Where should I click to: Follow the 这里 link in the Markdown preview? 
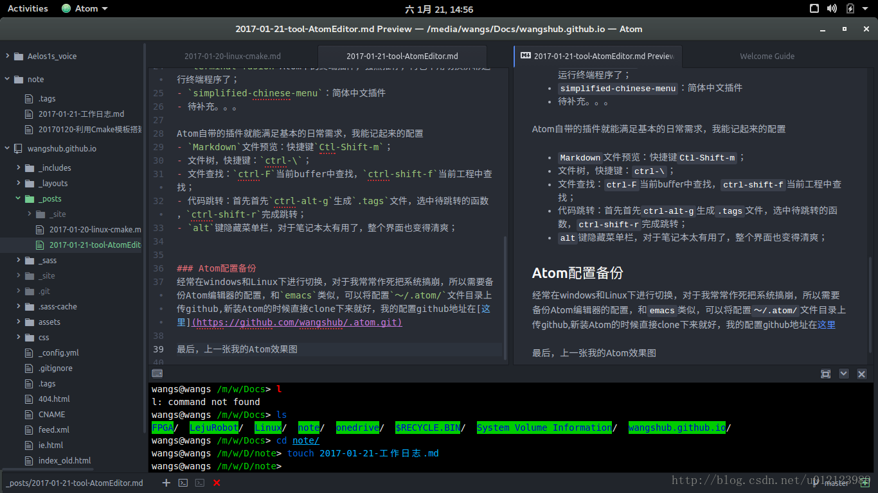point(827,325)
